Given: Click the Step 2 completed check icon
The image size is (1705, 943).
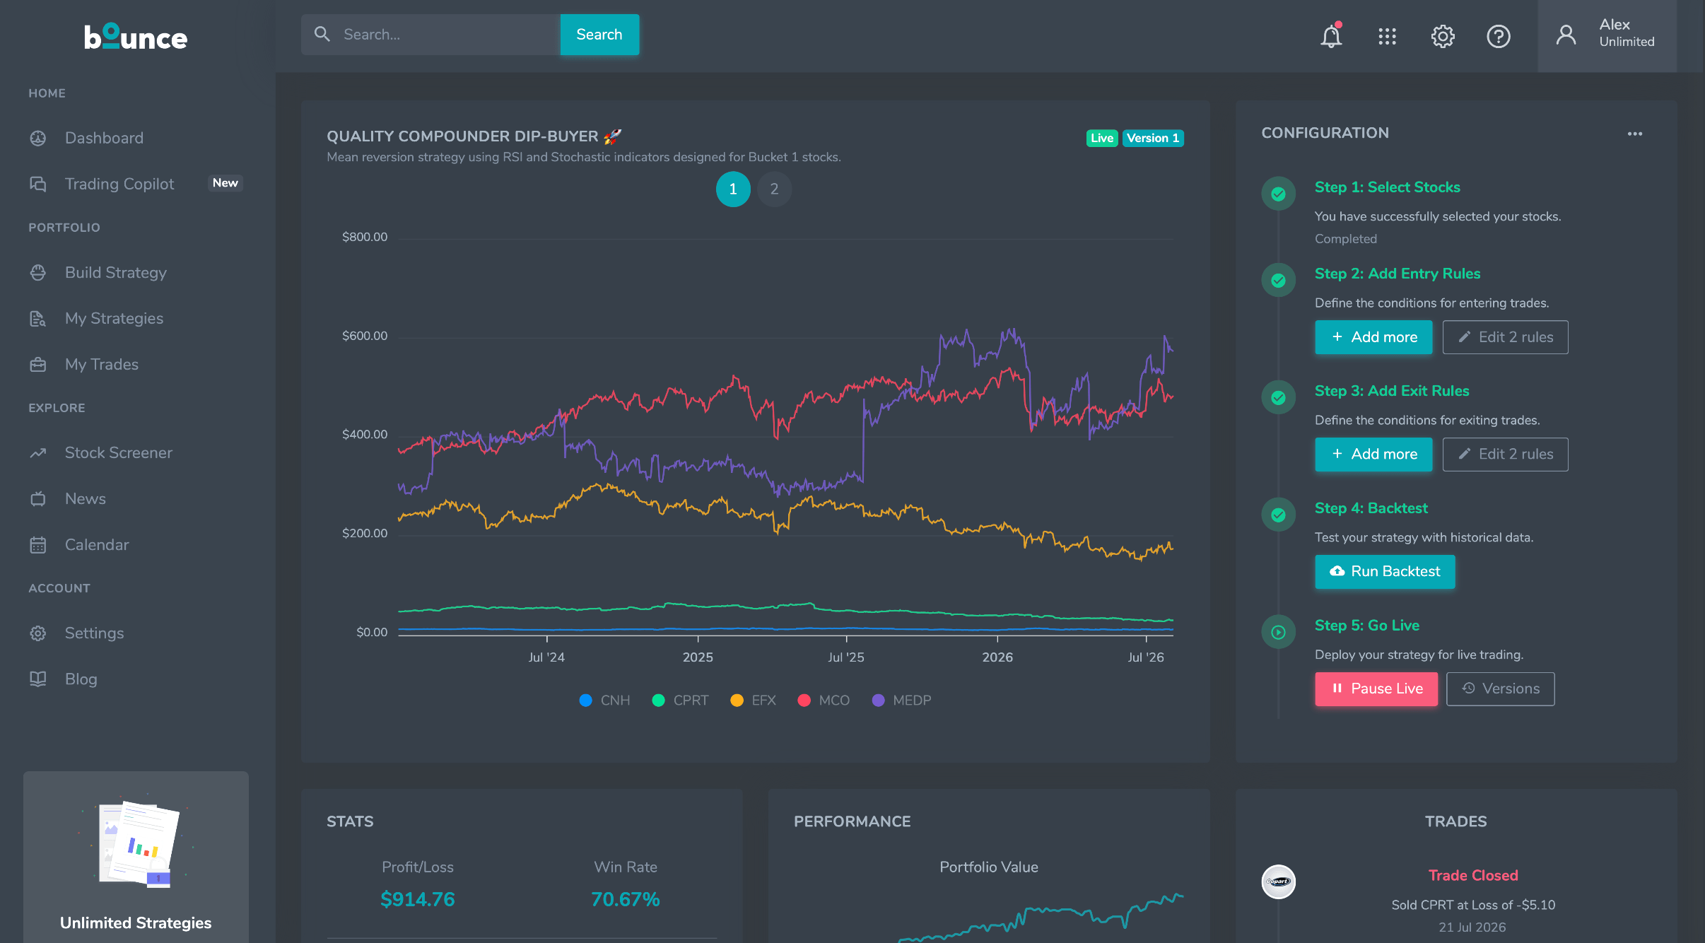Looking at the screenshot, I should pos(1278,280).
